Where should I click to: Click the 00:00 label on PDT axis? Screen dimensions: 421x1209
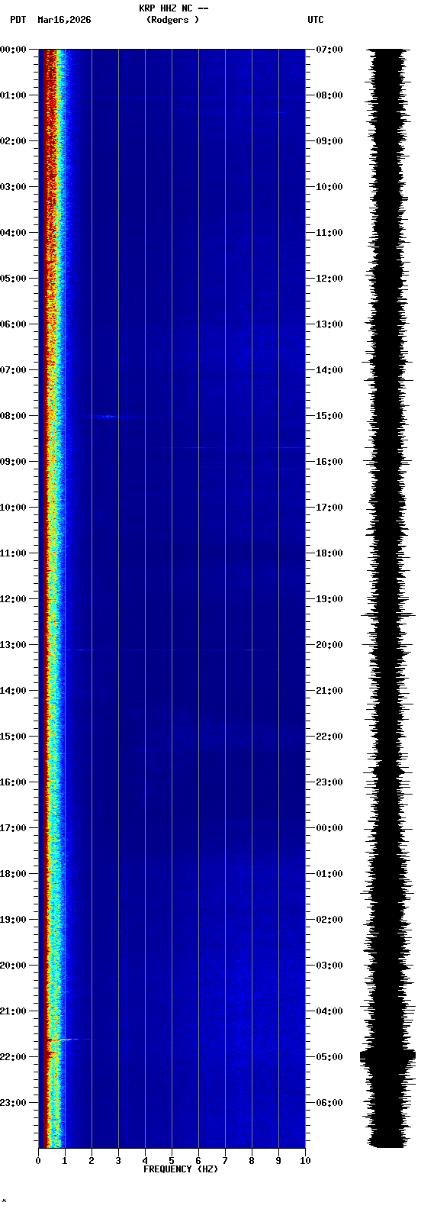click(13, 50)
